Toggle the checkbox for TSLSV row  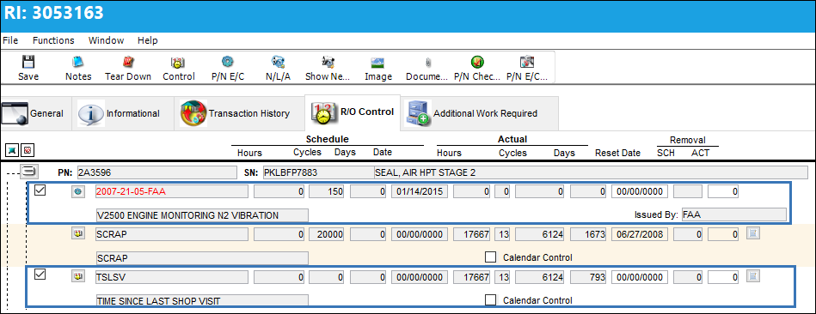[40, 275]
